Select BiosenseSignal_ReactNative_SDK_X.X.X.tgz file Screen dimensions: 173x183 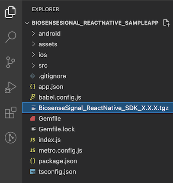point(98,108)
